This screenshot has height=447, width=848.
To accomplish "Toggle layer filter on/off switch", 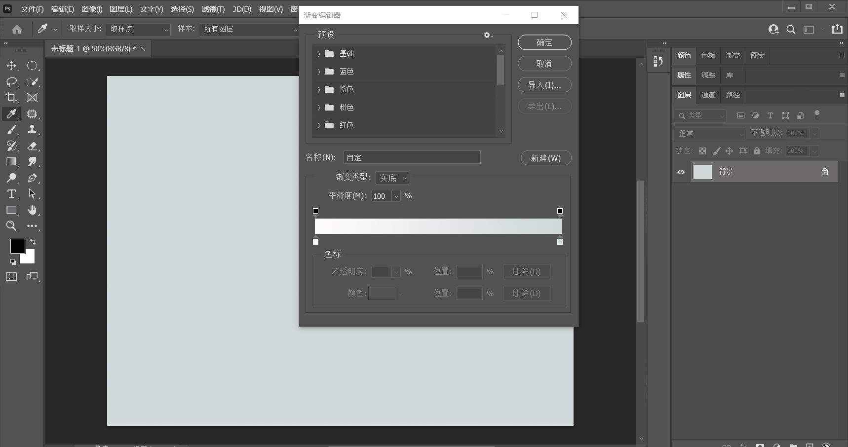I will click(817, 114).
